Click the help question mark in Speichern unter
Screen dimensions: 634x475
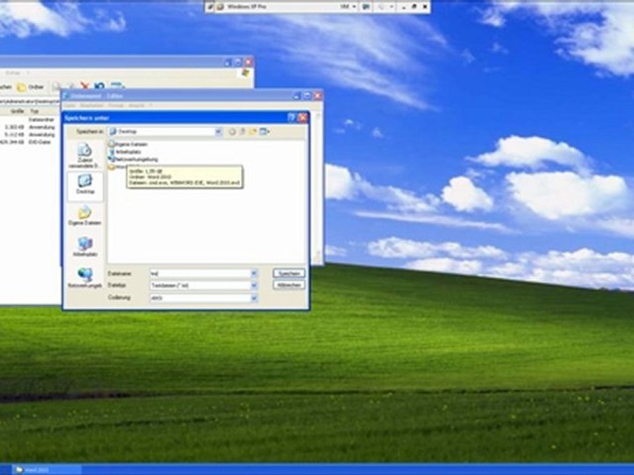coord(291,117)
